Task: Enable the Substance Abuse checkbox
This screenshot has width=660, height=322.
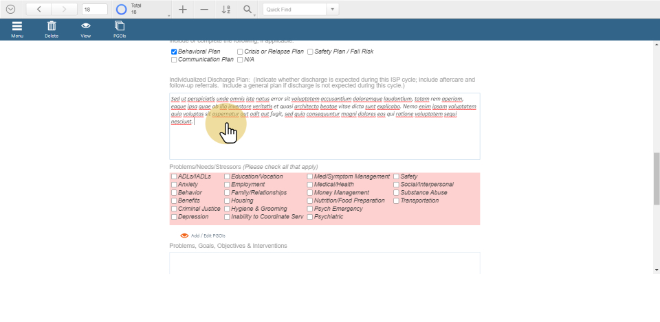Action: pyautogui.click(x=397, y=193)
